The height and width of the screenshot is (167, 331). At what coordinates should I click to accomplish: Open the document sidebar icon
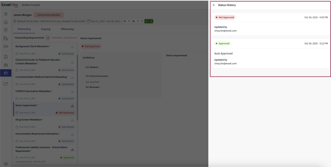click(6, 56)
